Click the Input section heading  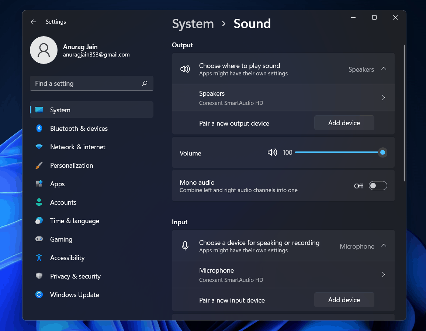pyautogui.click(x=180, y=222)
